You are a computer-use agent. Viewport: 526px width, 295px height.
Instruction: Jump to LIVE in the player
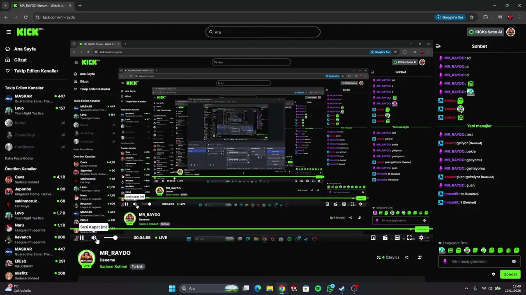161,238
